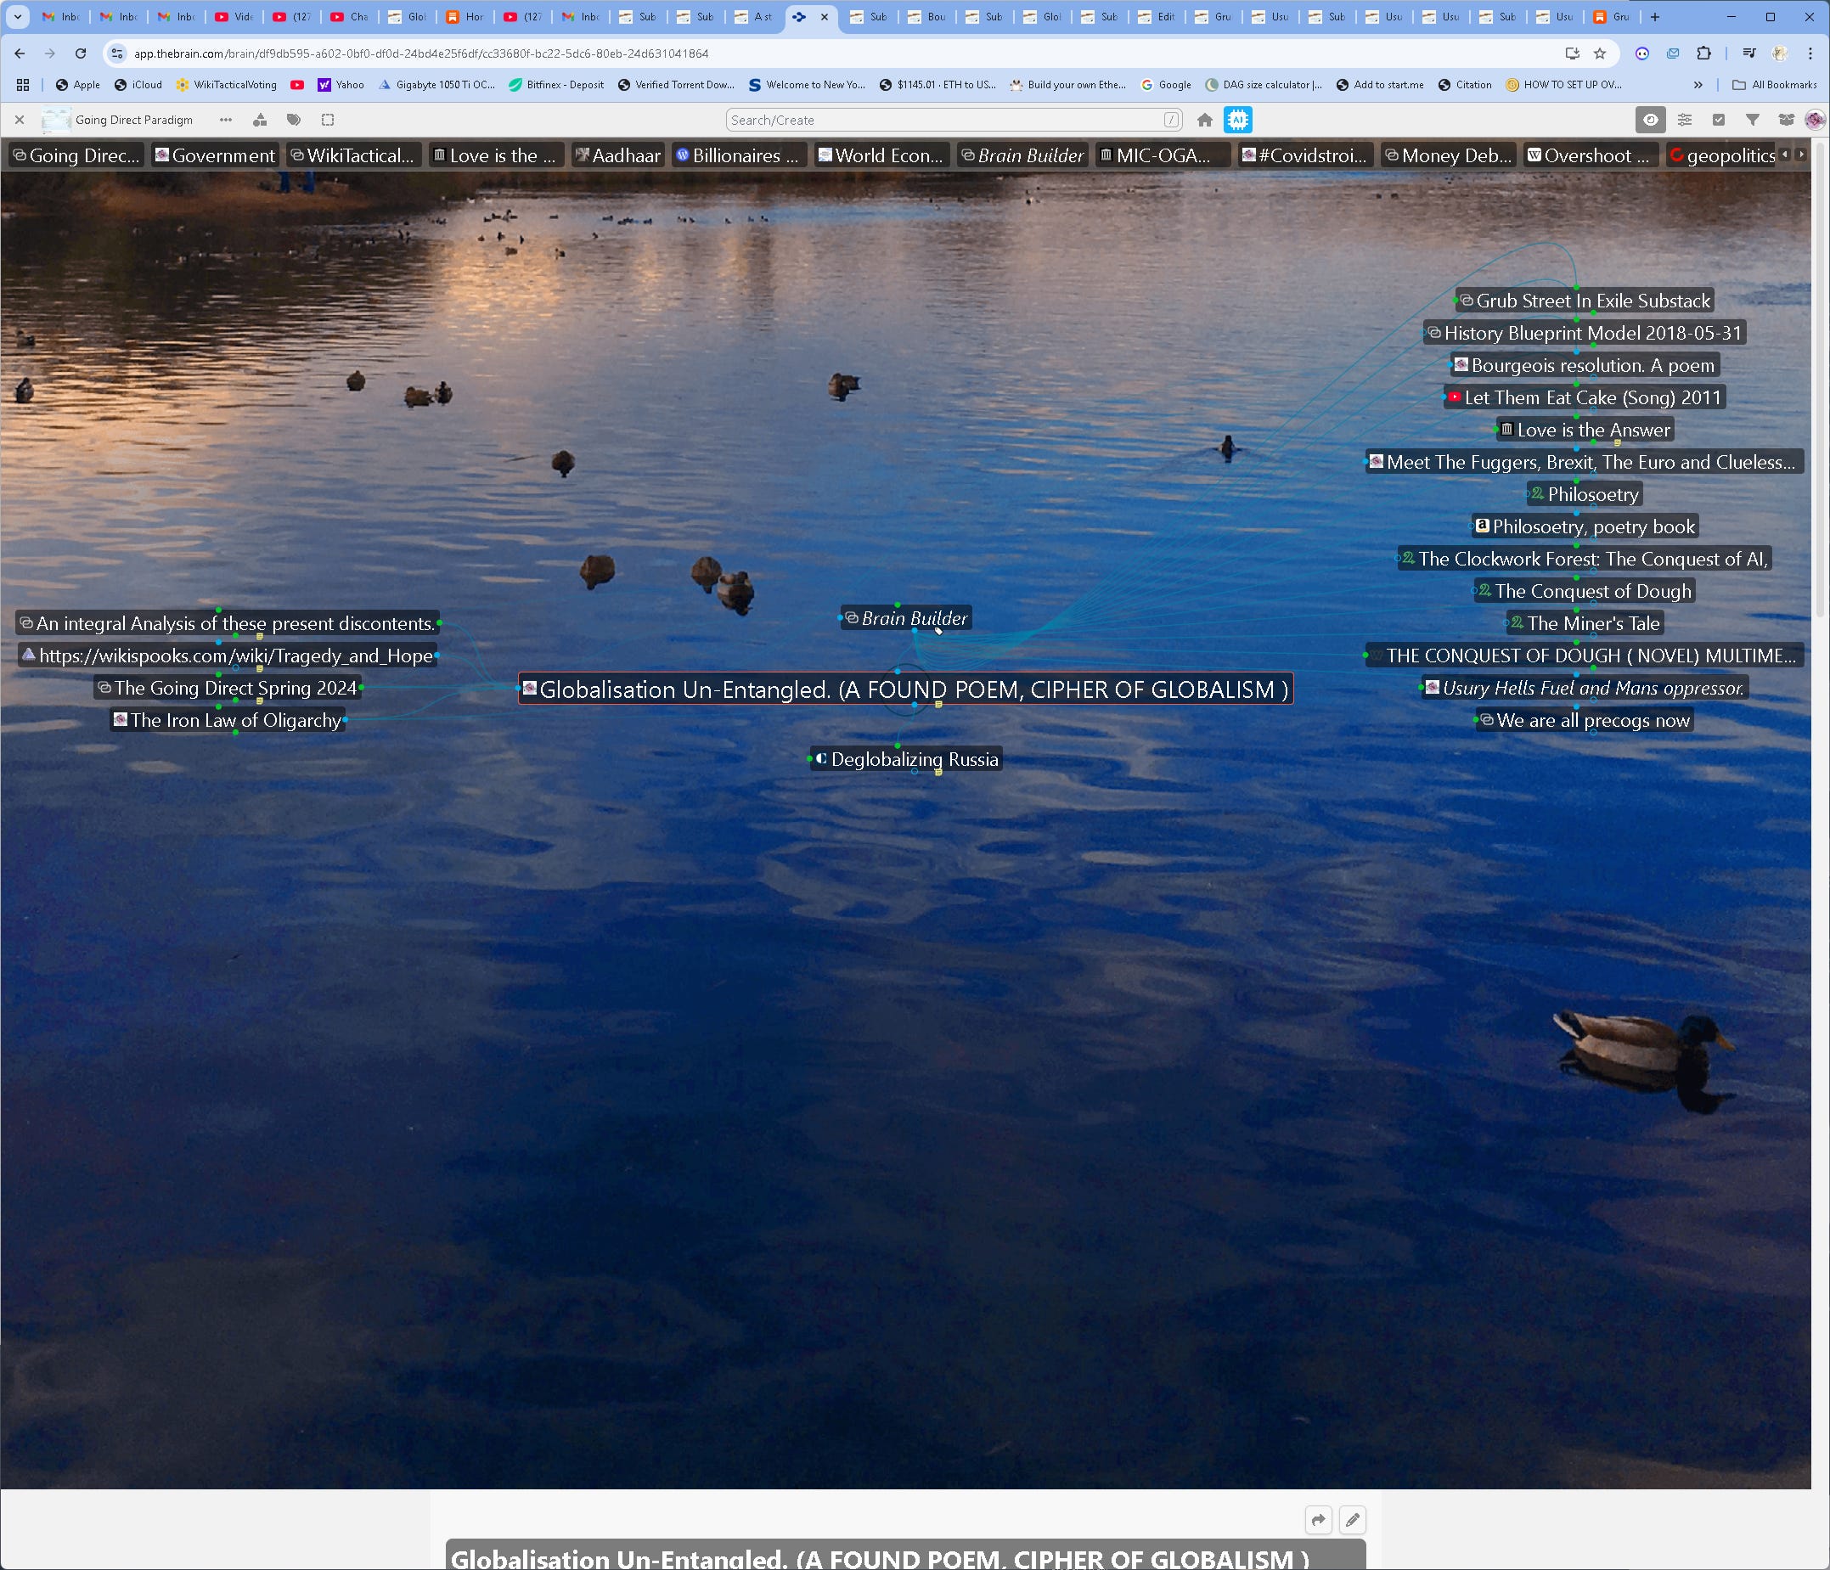
Task: Select the pinned Government thought
Action: (x=216, y=156)
